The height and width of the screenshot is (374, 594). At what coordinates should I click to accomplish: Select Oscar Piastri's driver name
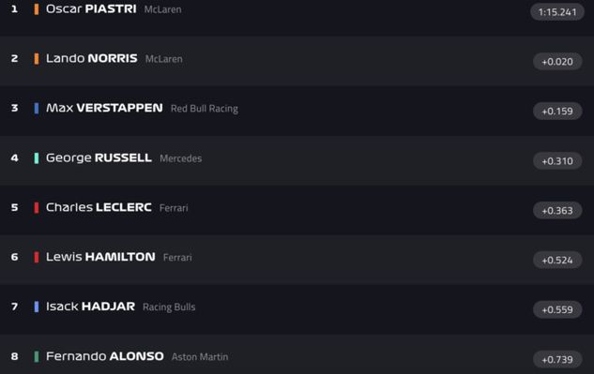tap(91, 8)
